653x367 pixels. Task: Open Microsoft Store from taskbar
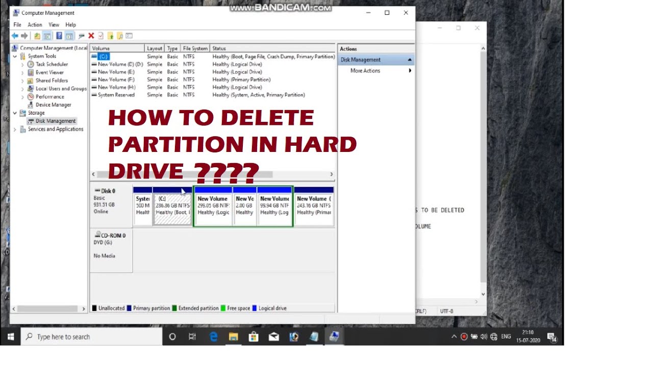pyautogui.click(x=254, y=336)
